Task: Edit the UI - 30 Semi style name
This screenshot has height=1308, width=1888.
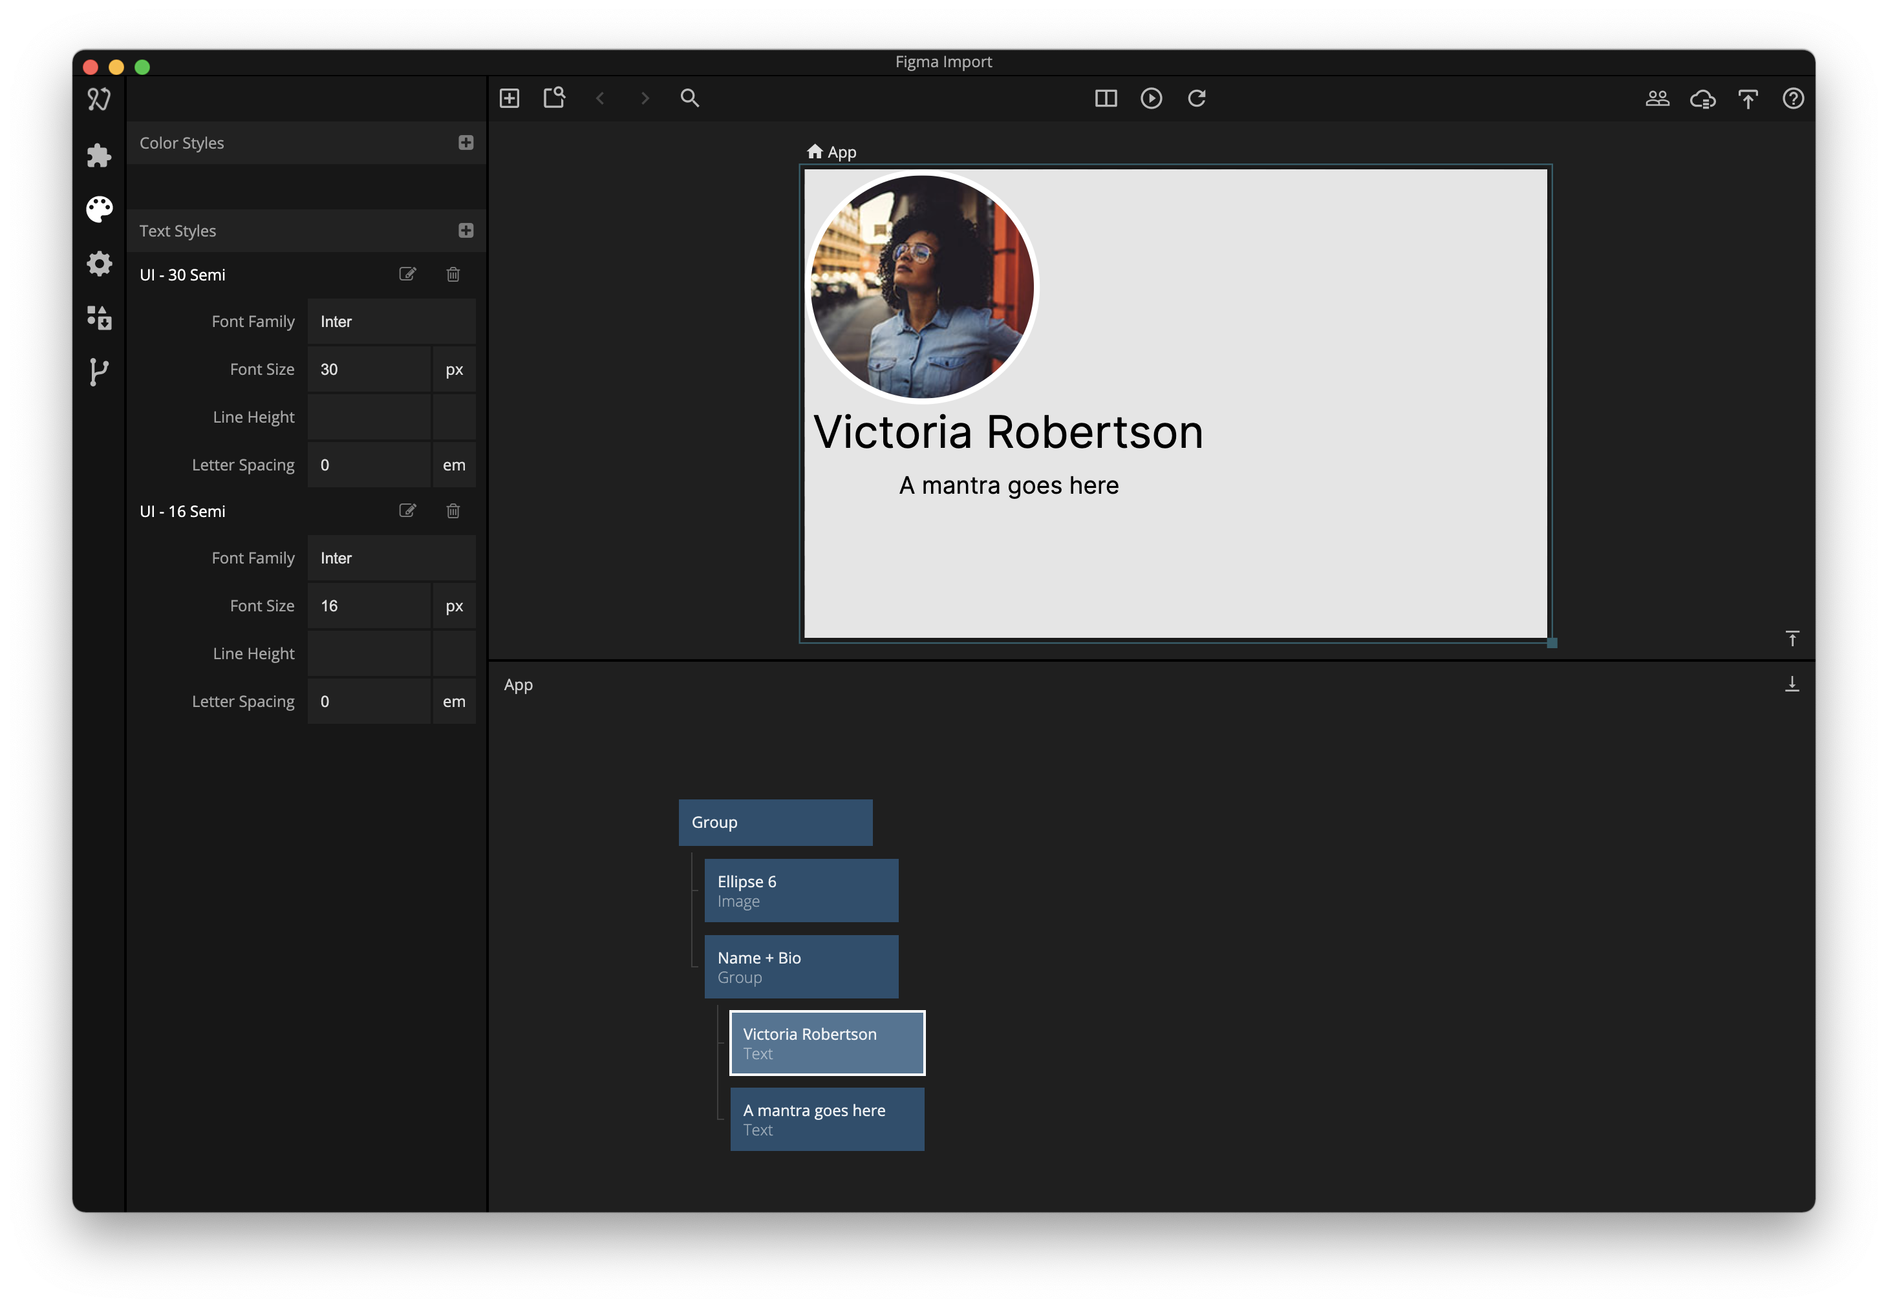Action: click(x=407, y=274)
